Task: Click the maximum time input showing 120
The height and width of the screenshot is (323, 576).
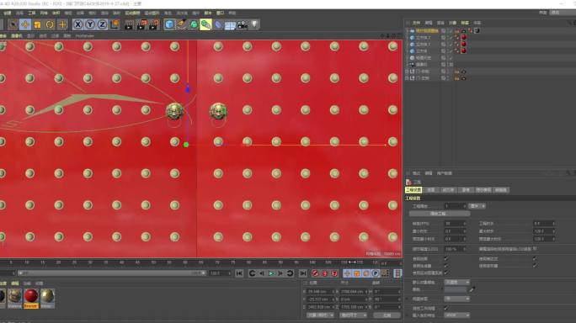Action: [x=544, y=231]
